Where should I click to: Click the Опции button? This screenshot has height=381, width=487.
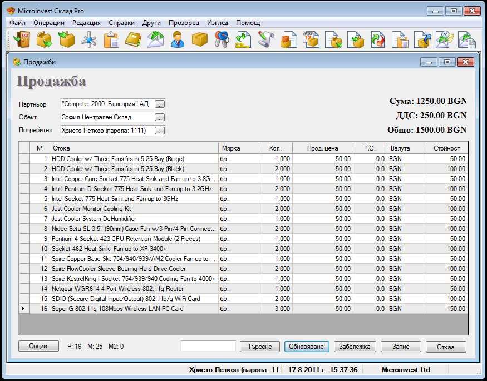(38, 346)
